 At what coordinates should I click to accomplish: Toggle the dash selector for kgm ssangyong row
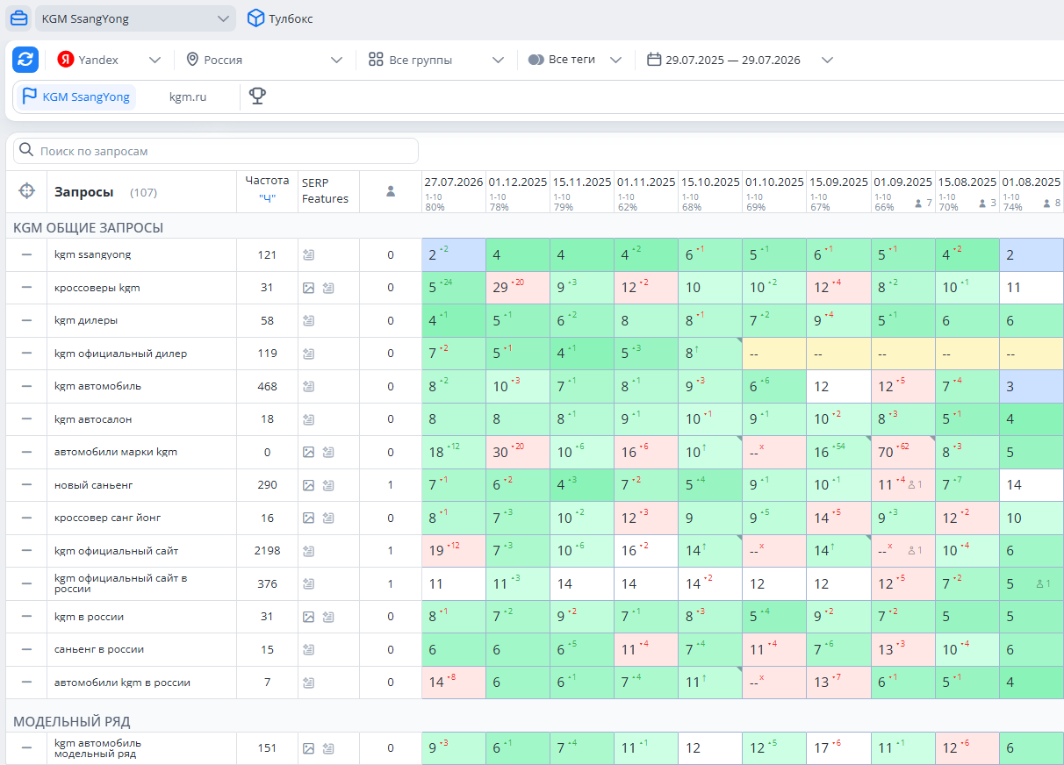[x=26, y=254]
